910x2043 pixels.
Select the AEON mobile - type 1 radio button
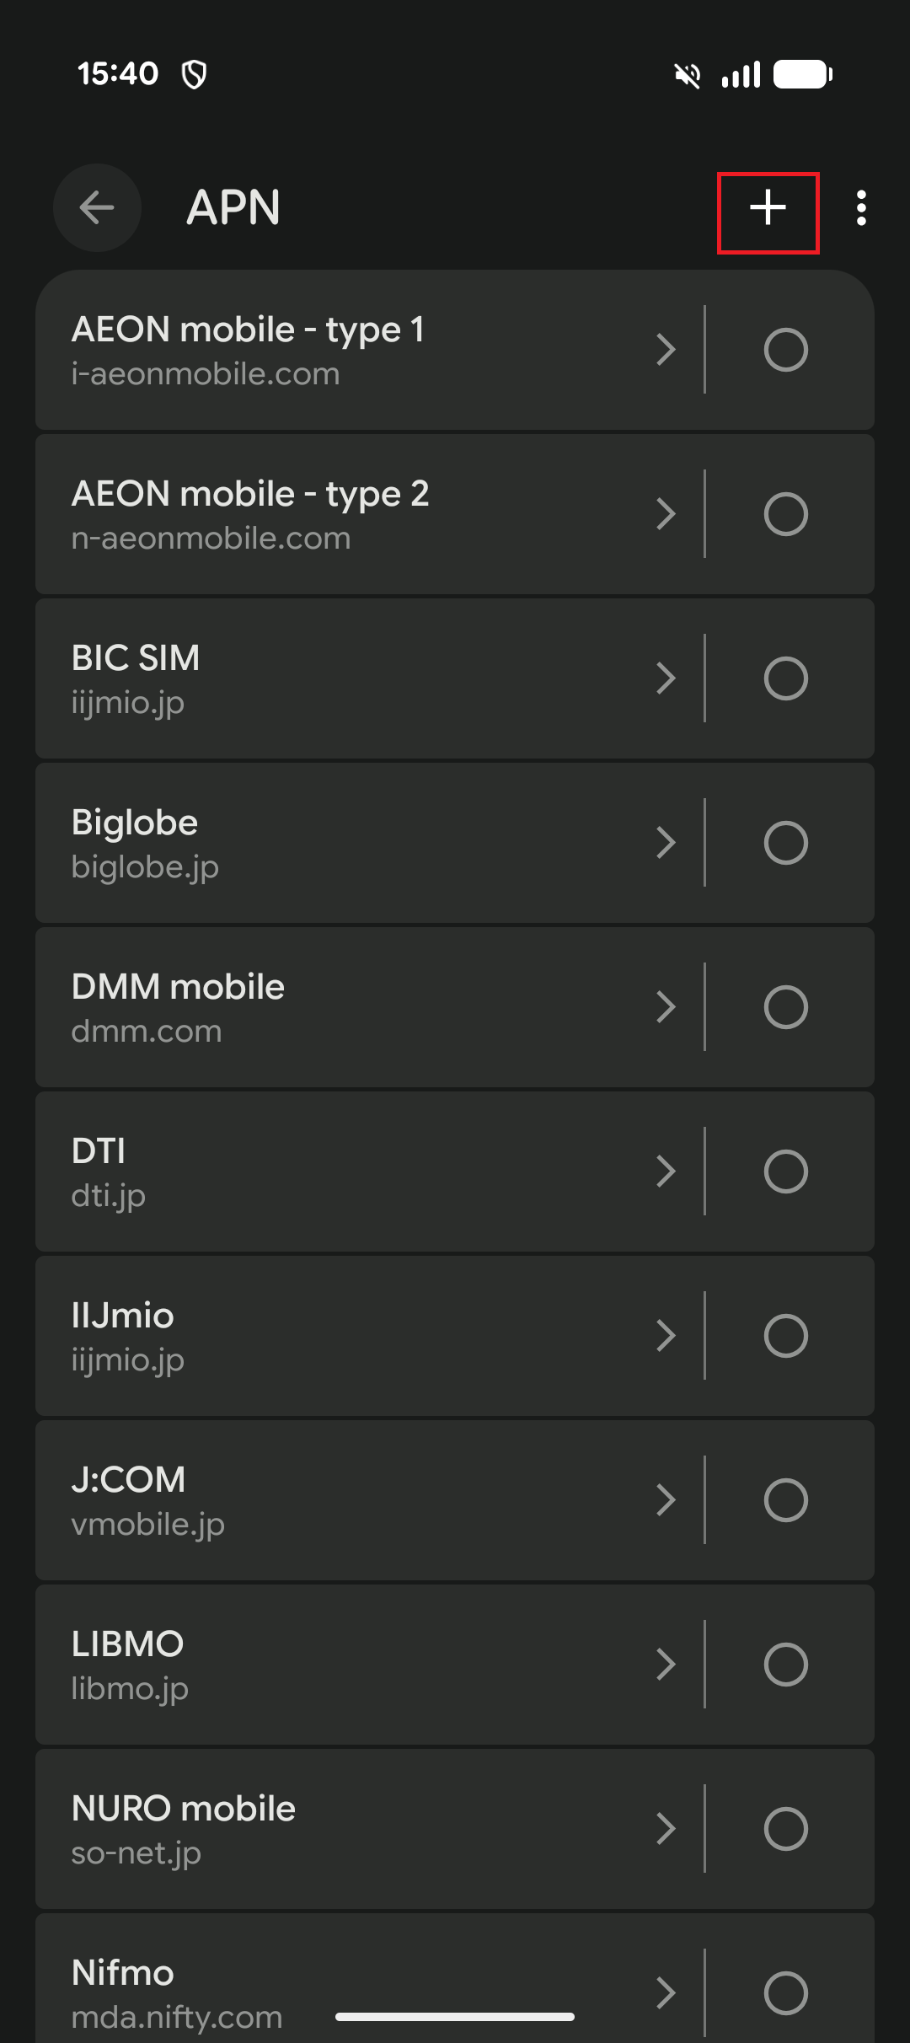pyautogui.click(x=785, y=350)
